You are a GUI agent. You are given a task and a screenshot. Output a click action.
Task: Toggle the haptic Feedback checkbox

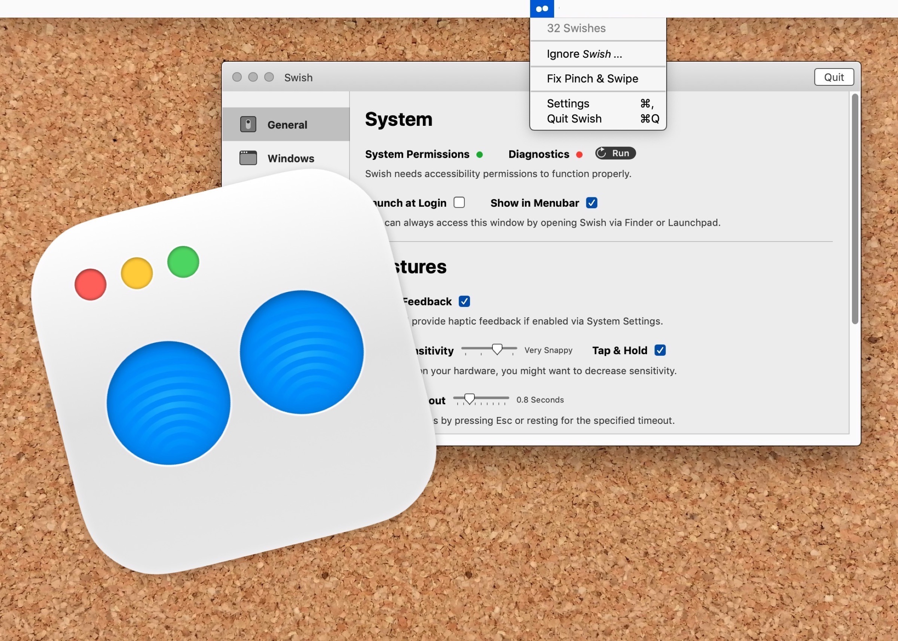tap(464, 301)
